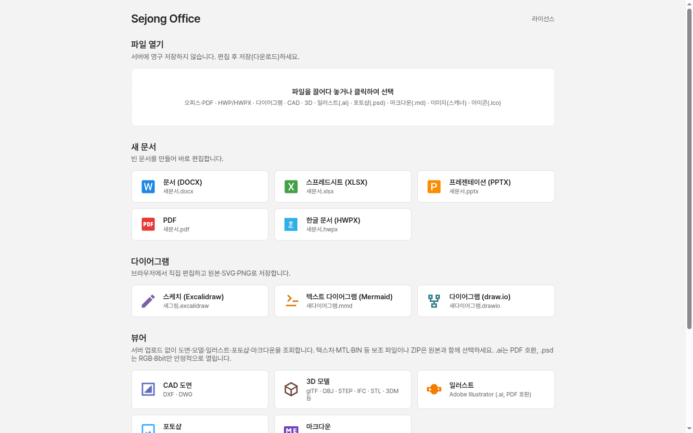Click the red PDF icon
693x433 pixels.
(x=148, y=224)
